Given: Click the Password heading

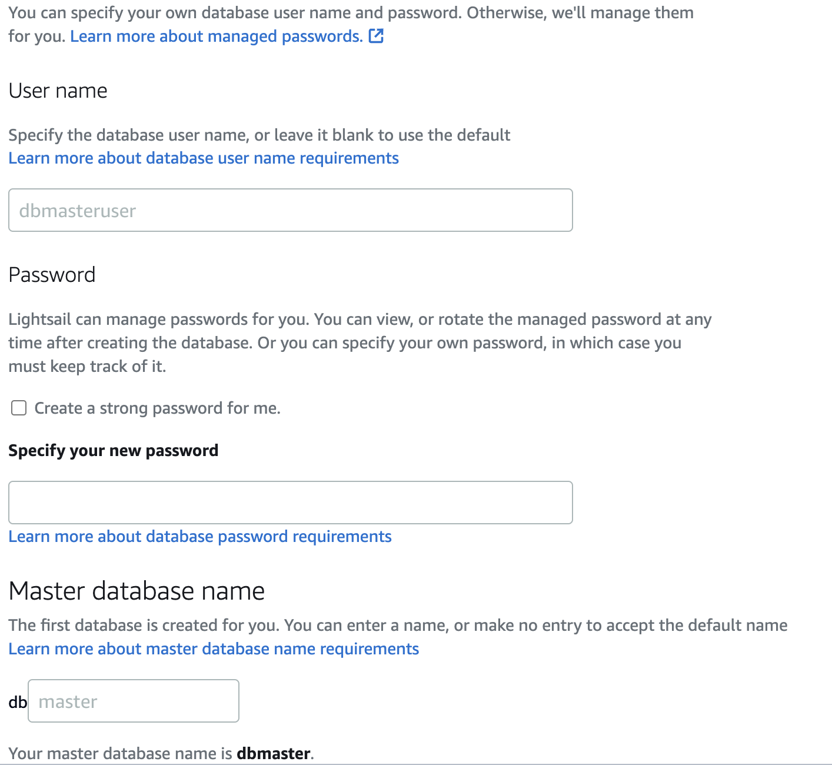Looking at the screenshot, I should pos(52,275).
